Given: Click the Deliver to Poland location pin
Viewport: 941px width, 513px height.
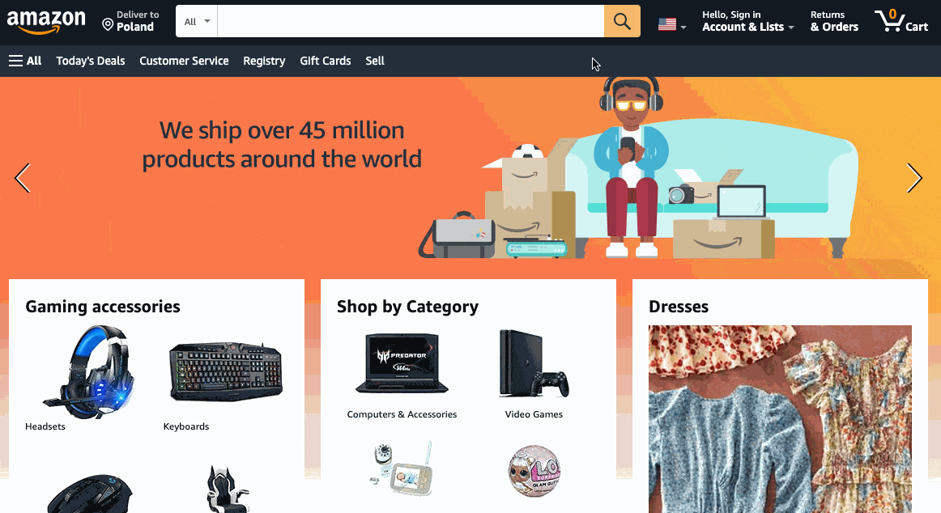Looking at the screenshot, I should point(108,24).
